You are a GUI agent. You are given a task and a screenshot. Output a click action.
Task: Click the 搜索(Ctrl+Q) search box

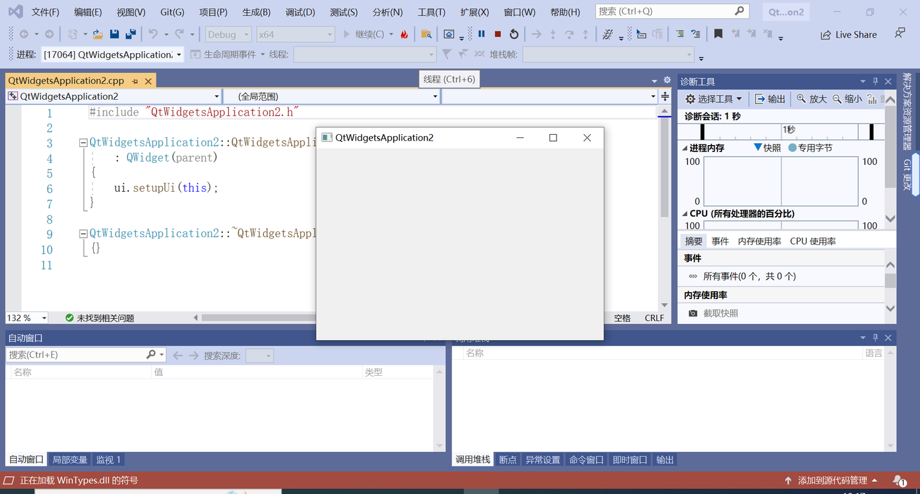click(x=670, y=11)
